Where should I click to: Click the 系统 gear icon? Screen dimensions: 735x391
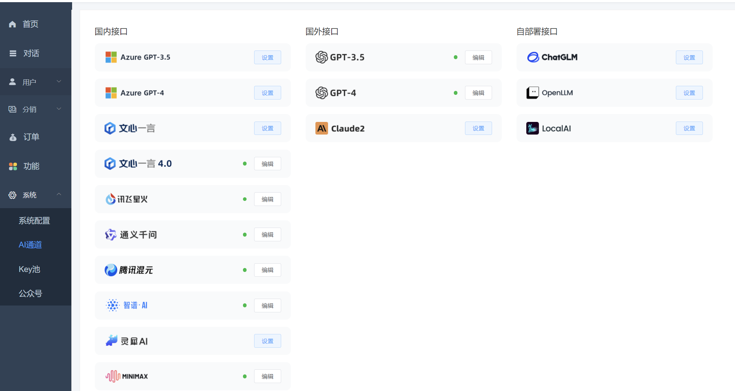13,195
